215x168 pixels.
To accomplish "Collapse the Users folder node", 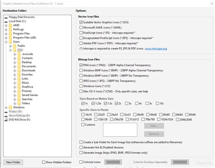I will (6, 42).
